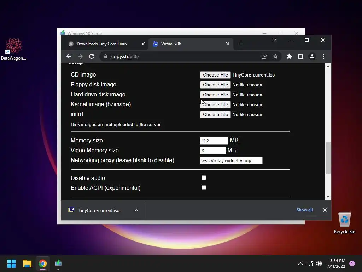Choose a file for the CD image
The width and height of the screenshot is (362, 272).
click(x=215, y=75)
